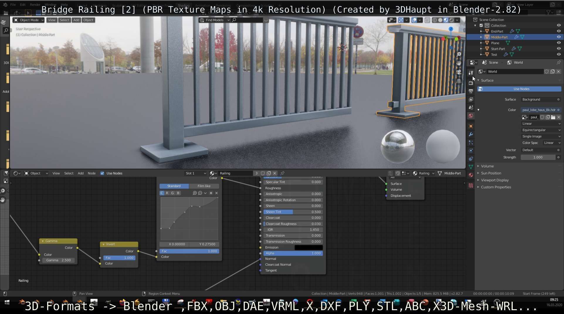Click the Sheen Tint slider at 0.500

293,212
